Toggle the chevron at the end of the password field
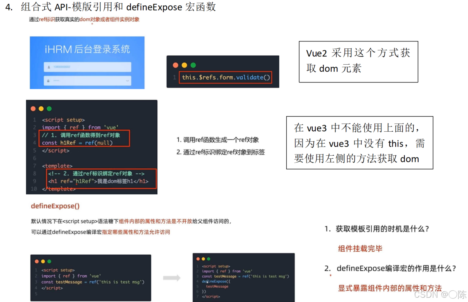Screen dimensions: 468x302 click(127, 81)
